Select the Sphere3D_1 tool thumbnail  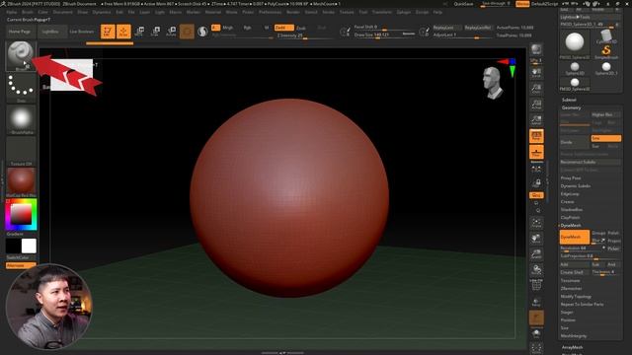(x=606, y=68)
